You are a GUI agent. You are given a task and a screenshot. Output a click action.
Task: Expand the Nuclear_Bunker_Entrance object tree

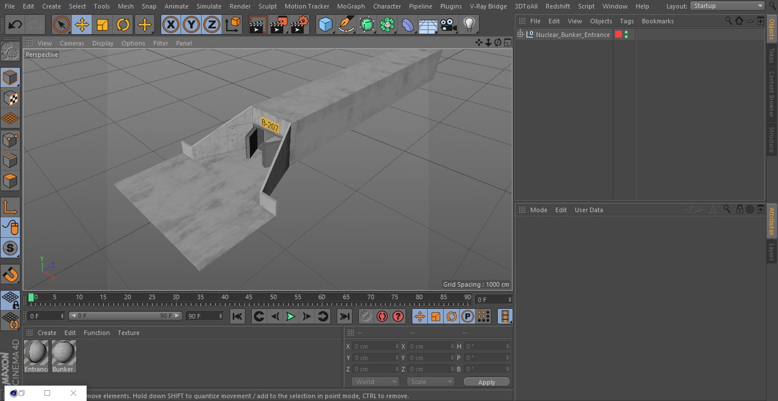(520, 35)
